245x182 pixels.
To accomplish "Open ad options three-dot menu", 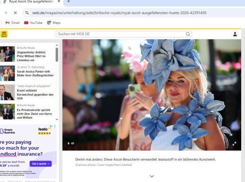I will click(55, 126).
